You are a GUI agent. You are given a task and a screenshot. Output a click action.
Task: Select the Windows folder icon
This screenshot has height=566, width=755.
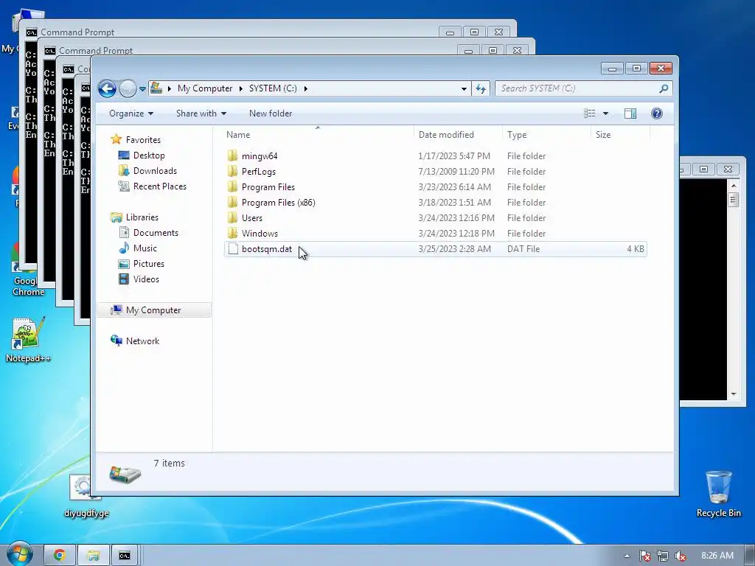pyautogui.click(x=232, y=233)
